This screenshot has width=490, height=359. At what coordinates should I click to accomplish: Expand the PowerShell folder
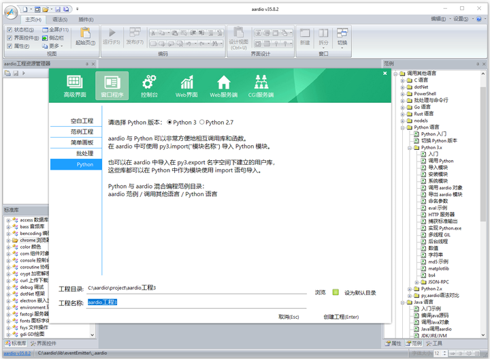click(402, 94)
